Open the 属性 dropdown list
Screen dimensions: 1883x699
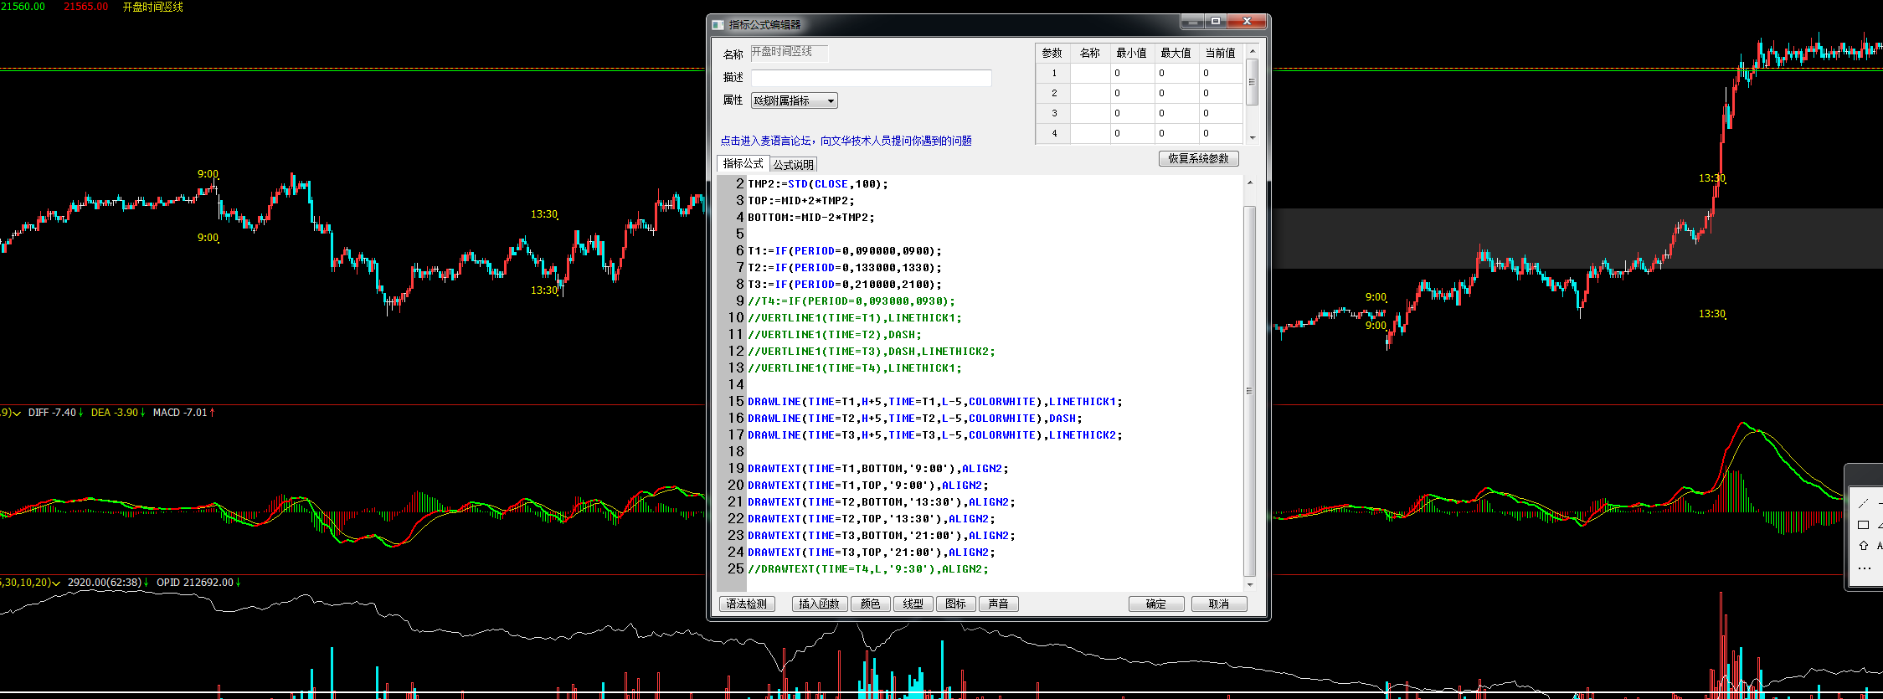(830, 101)
